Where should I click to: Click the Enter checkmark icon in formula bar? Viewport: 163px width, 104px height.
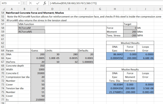tap(37, 3)
